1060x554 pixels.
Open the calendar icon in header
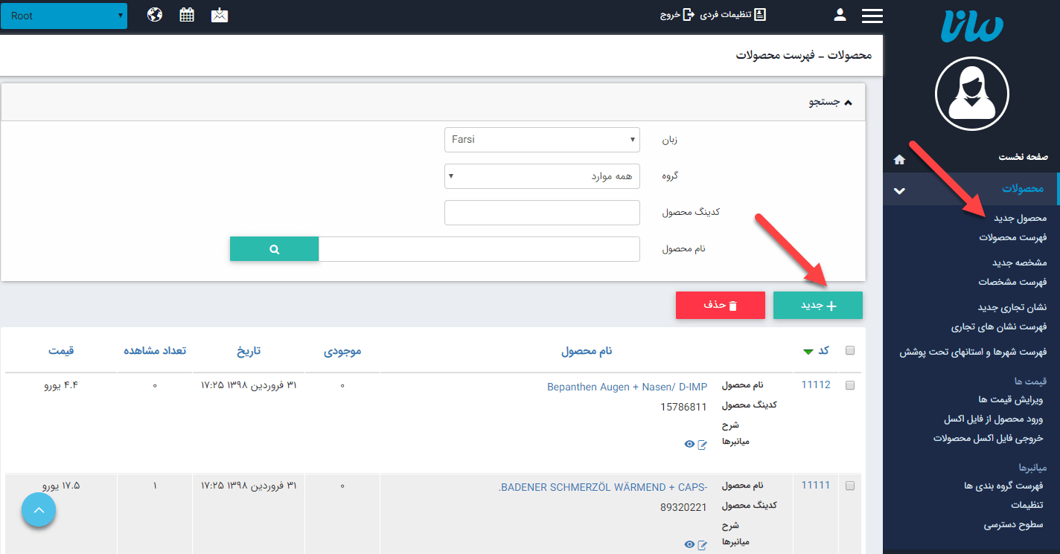[187, 15]
